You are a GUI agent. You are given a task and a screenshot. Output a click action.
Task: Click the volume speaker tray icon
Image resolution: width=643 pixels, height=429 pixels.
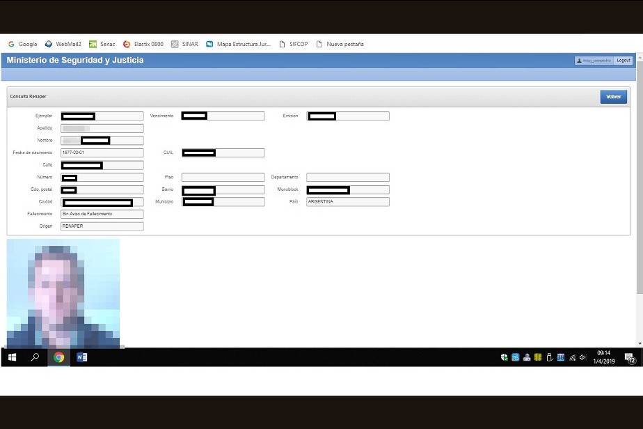582,357
